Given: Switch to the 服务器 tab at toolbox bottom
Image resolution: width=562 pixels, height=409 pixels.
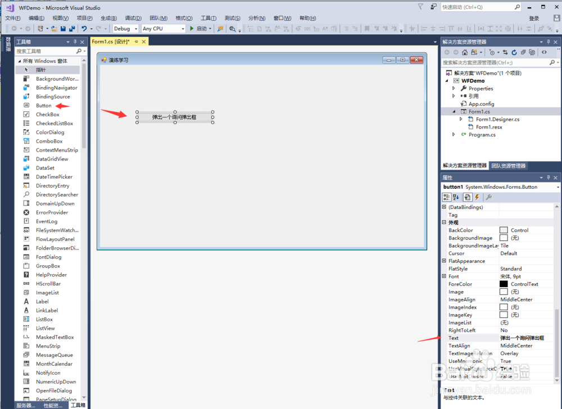Looking at the screenshot, I should coord(26,406).
